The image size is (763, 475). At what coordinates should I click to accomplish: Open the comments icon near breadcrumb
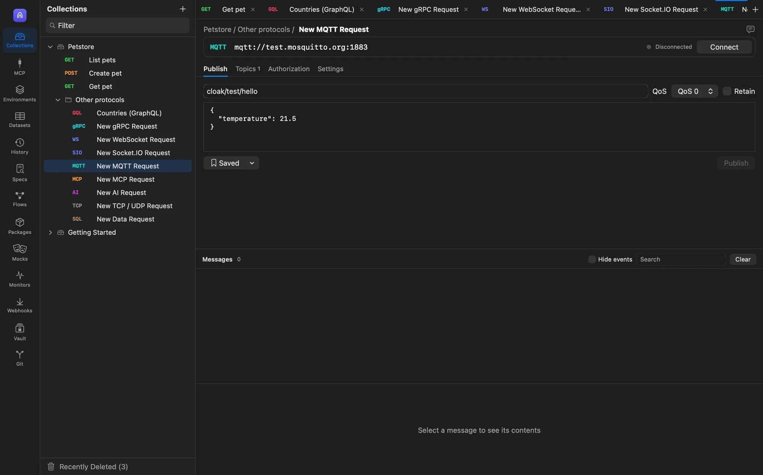(x=750, y=29)
